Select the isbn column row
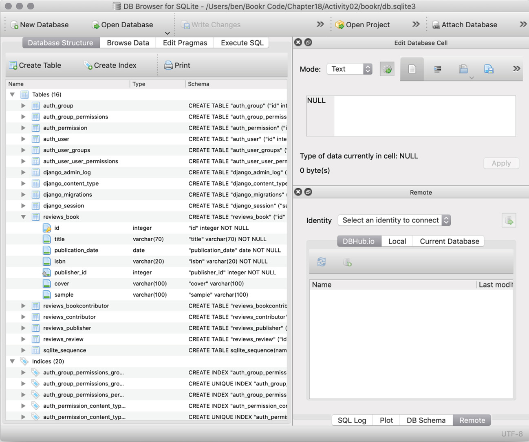This screenshot has width=529, height=442. (147, 262)
